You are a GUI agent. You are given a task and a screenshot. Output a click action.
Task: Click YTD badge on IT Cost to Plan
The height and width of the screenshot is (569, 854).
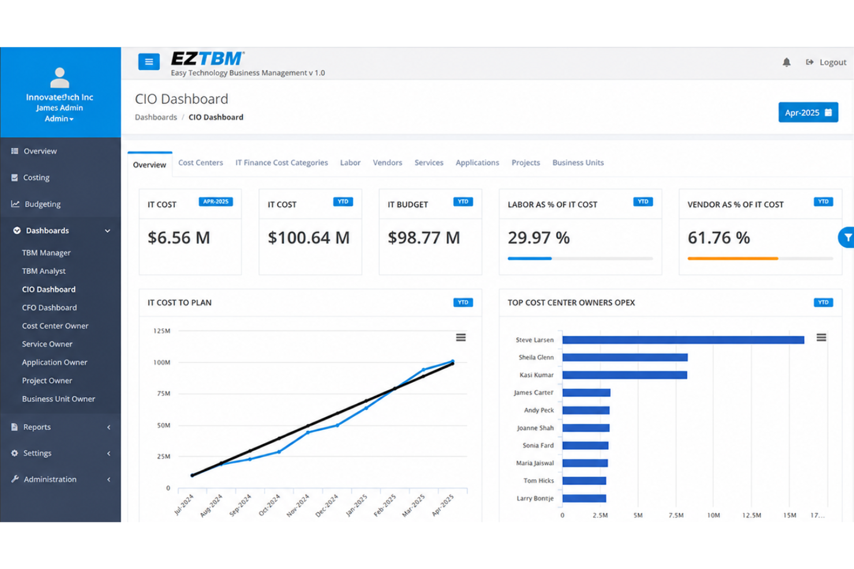click(463, 303)
